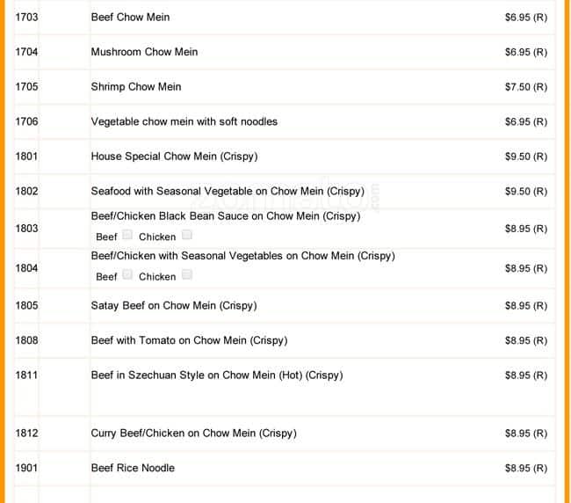This screenshot has height=503, width=571.
Task: Select Beef in Szechuan Style on Chow Mein
Action: point(216,375)
